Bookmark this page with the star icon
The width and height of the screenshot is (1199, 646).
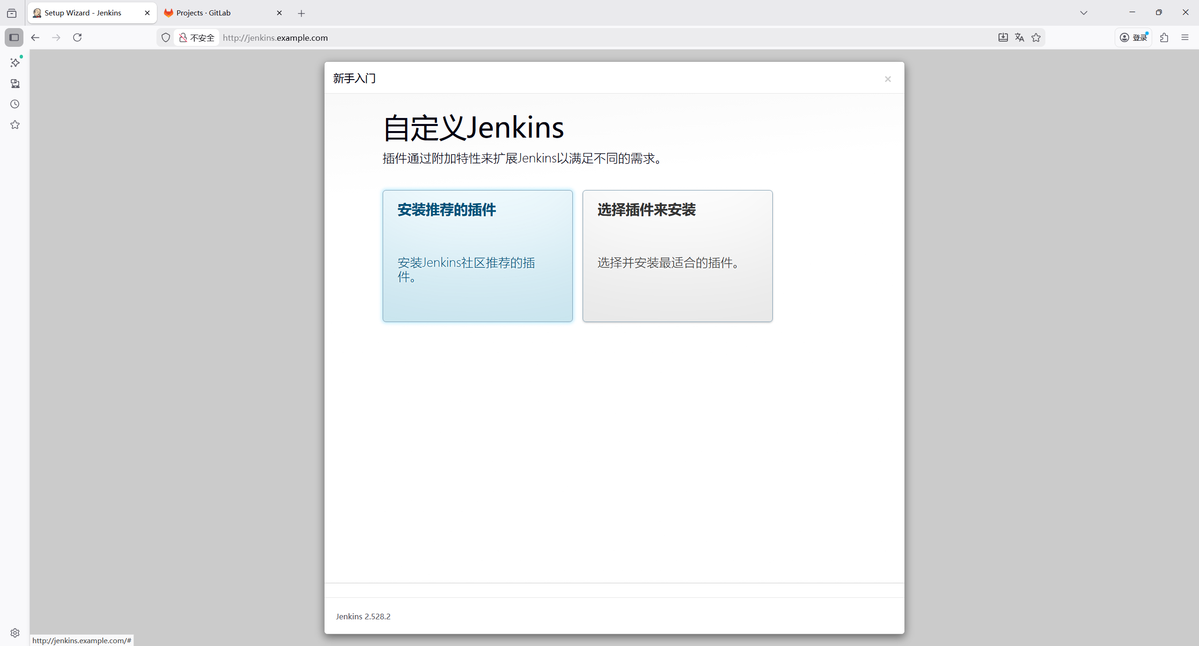tap(1036, 37)
